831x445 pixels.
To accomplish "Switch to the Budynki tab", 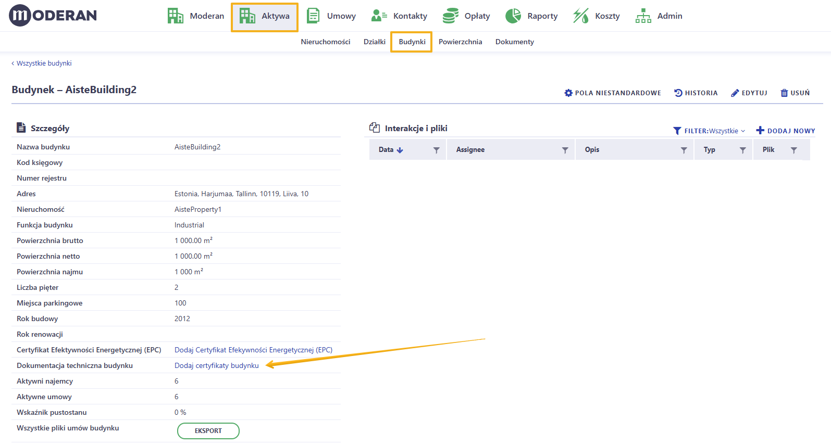I will click(x=412, y=42).
